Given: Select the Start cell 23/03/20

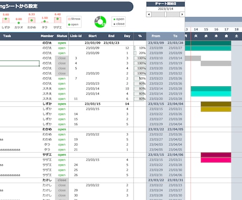Looking at the screenshot, I should pyautogui.click(x=93, y=73).
